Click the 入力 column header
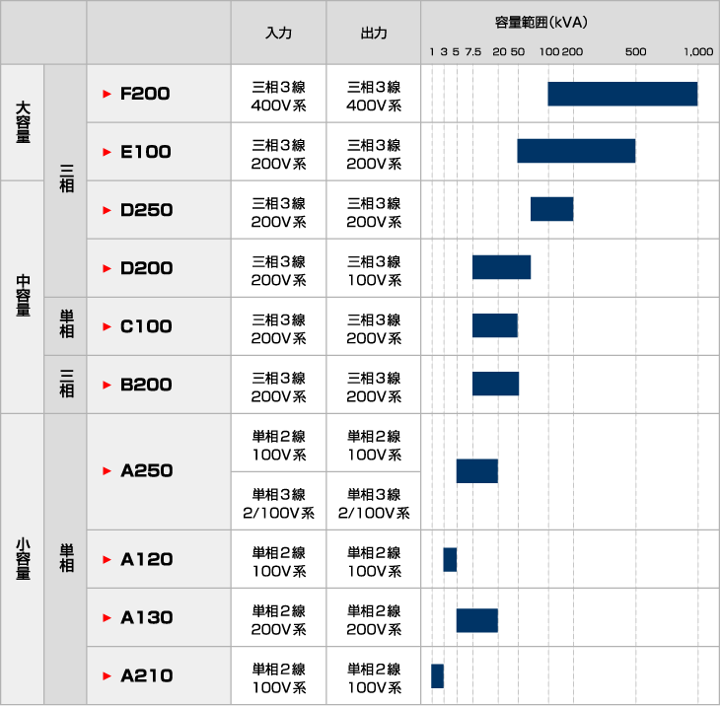This screenshot has height=706, width=720. pyautogui.click(x=279, y=33)
